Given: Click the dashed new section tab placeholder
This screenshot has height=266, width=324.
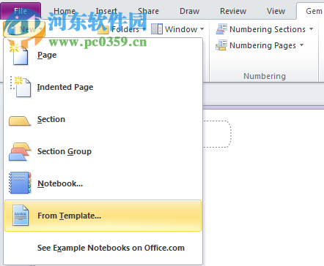Looking at the screenshot, I should coord(217,134).
